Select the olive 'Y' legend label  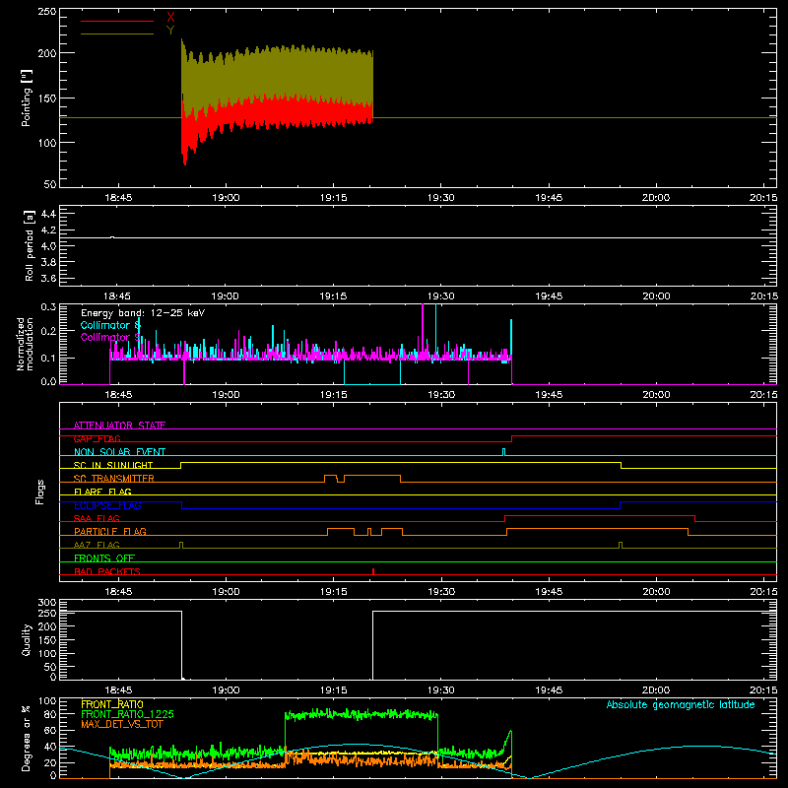[170, 31]
